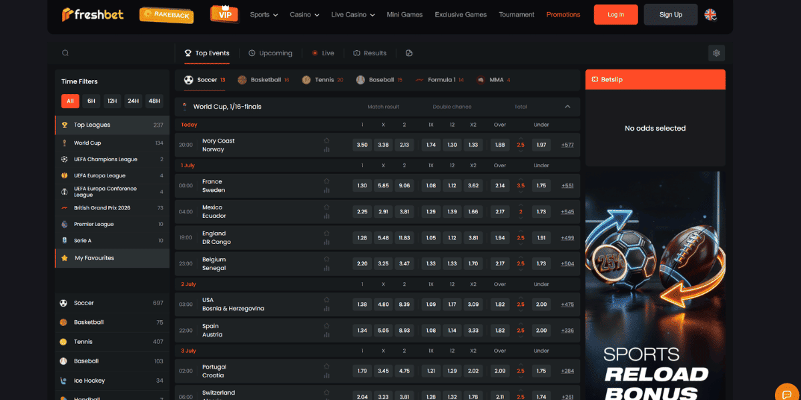
Task: Open the VIP crown badge
Action: [x=225, y=13]
